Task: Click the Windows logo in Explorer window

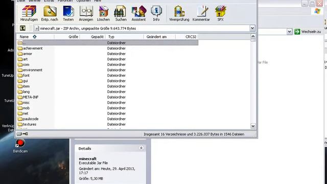Action: coord(317,11)
